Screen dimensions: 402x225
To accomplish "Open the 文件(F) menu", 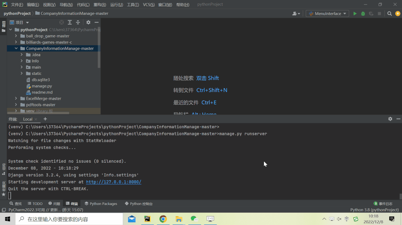I will [x=17, y=4].
